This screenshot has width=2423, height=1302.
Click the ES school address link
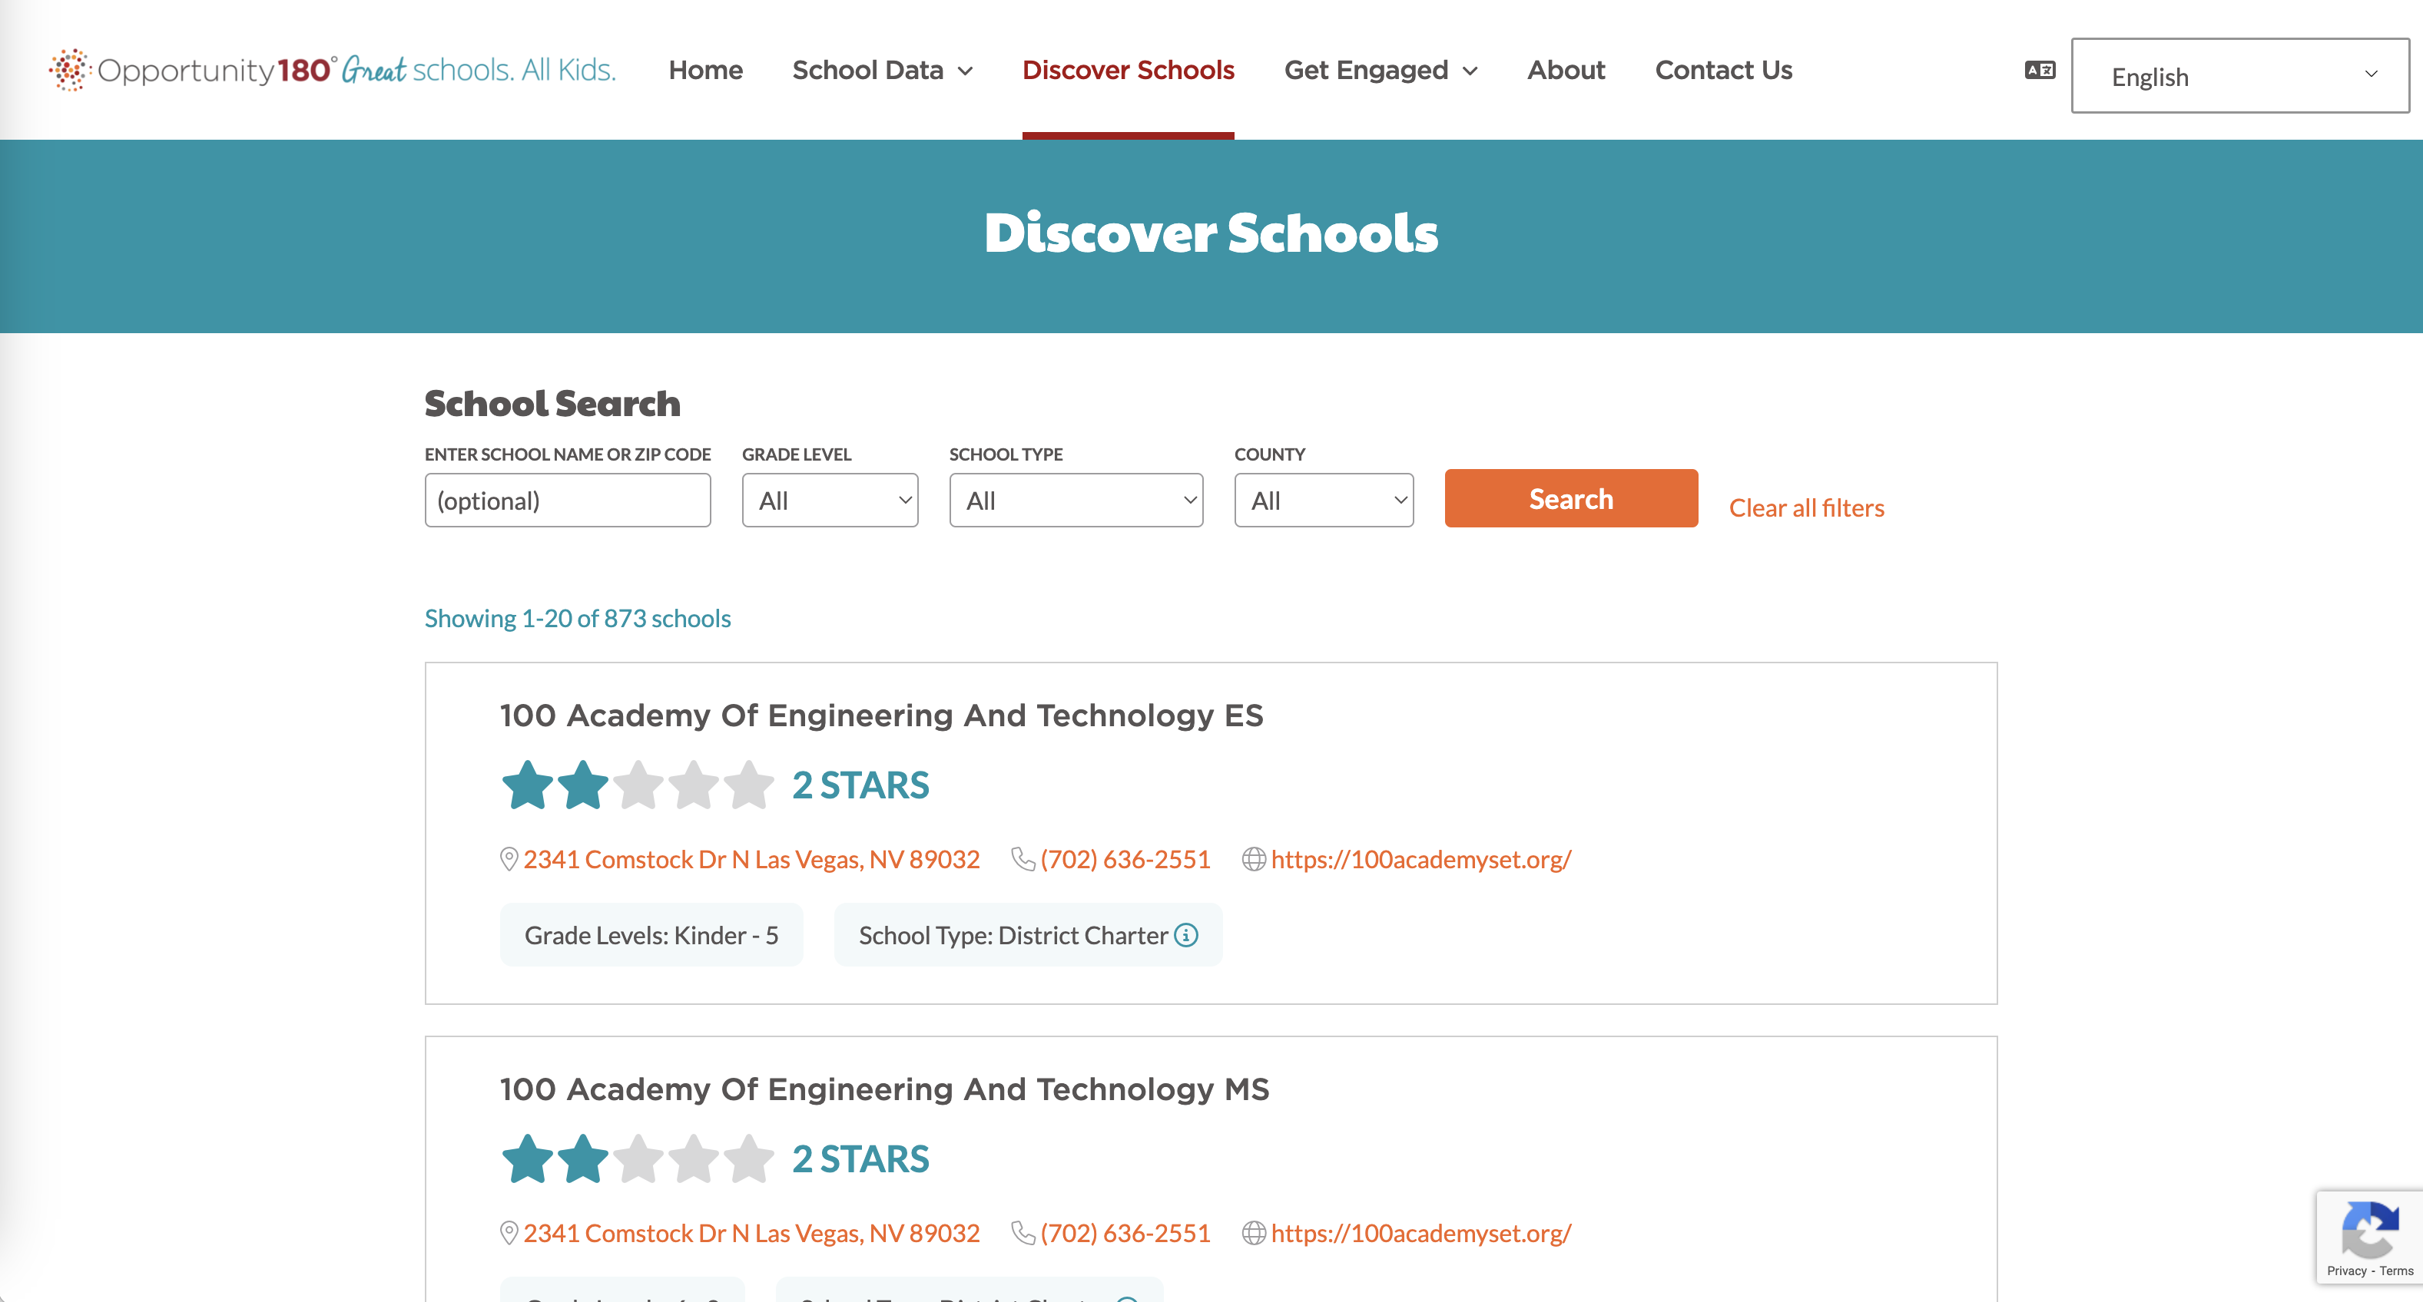pos(751,859)
